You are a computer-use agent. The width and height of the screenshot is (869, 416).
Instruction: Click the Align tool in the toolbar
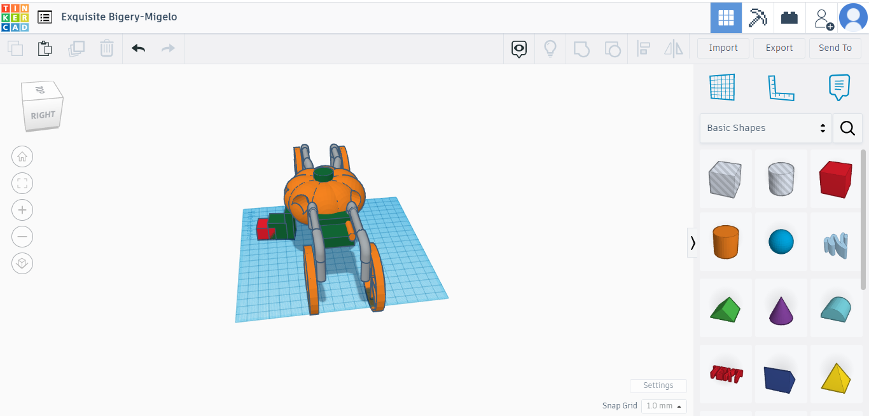643,48
